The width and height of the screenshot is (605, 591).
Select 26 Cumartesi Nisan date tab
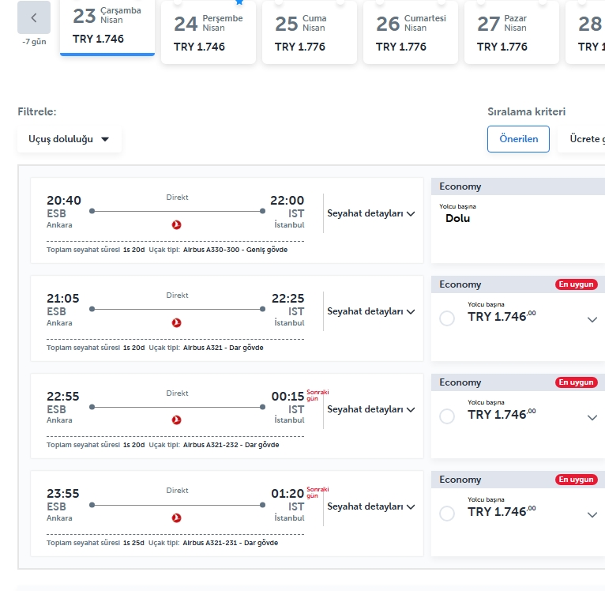point(411,32)
